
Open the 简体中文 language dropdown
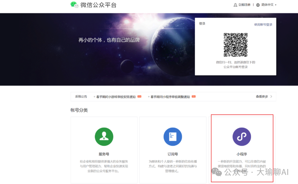click(269, 5)
